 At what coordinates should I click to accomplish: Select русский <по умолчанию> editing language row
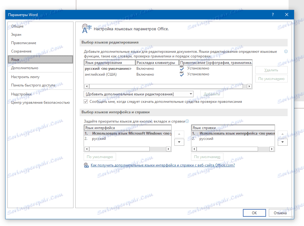pyautogui.click(x=168, y=69)
